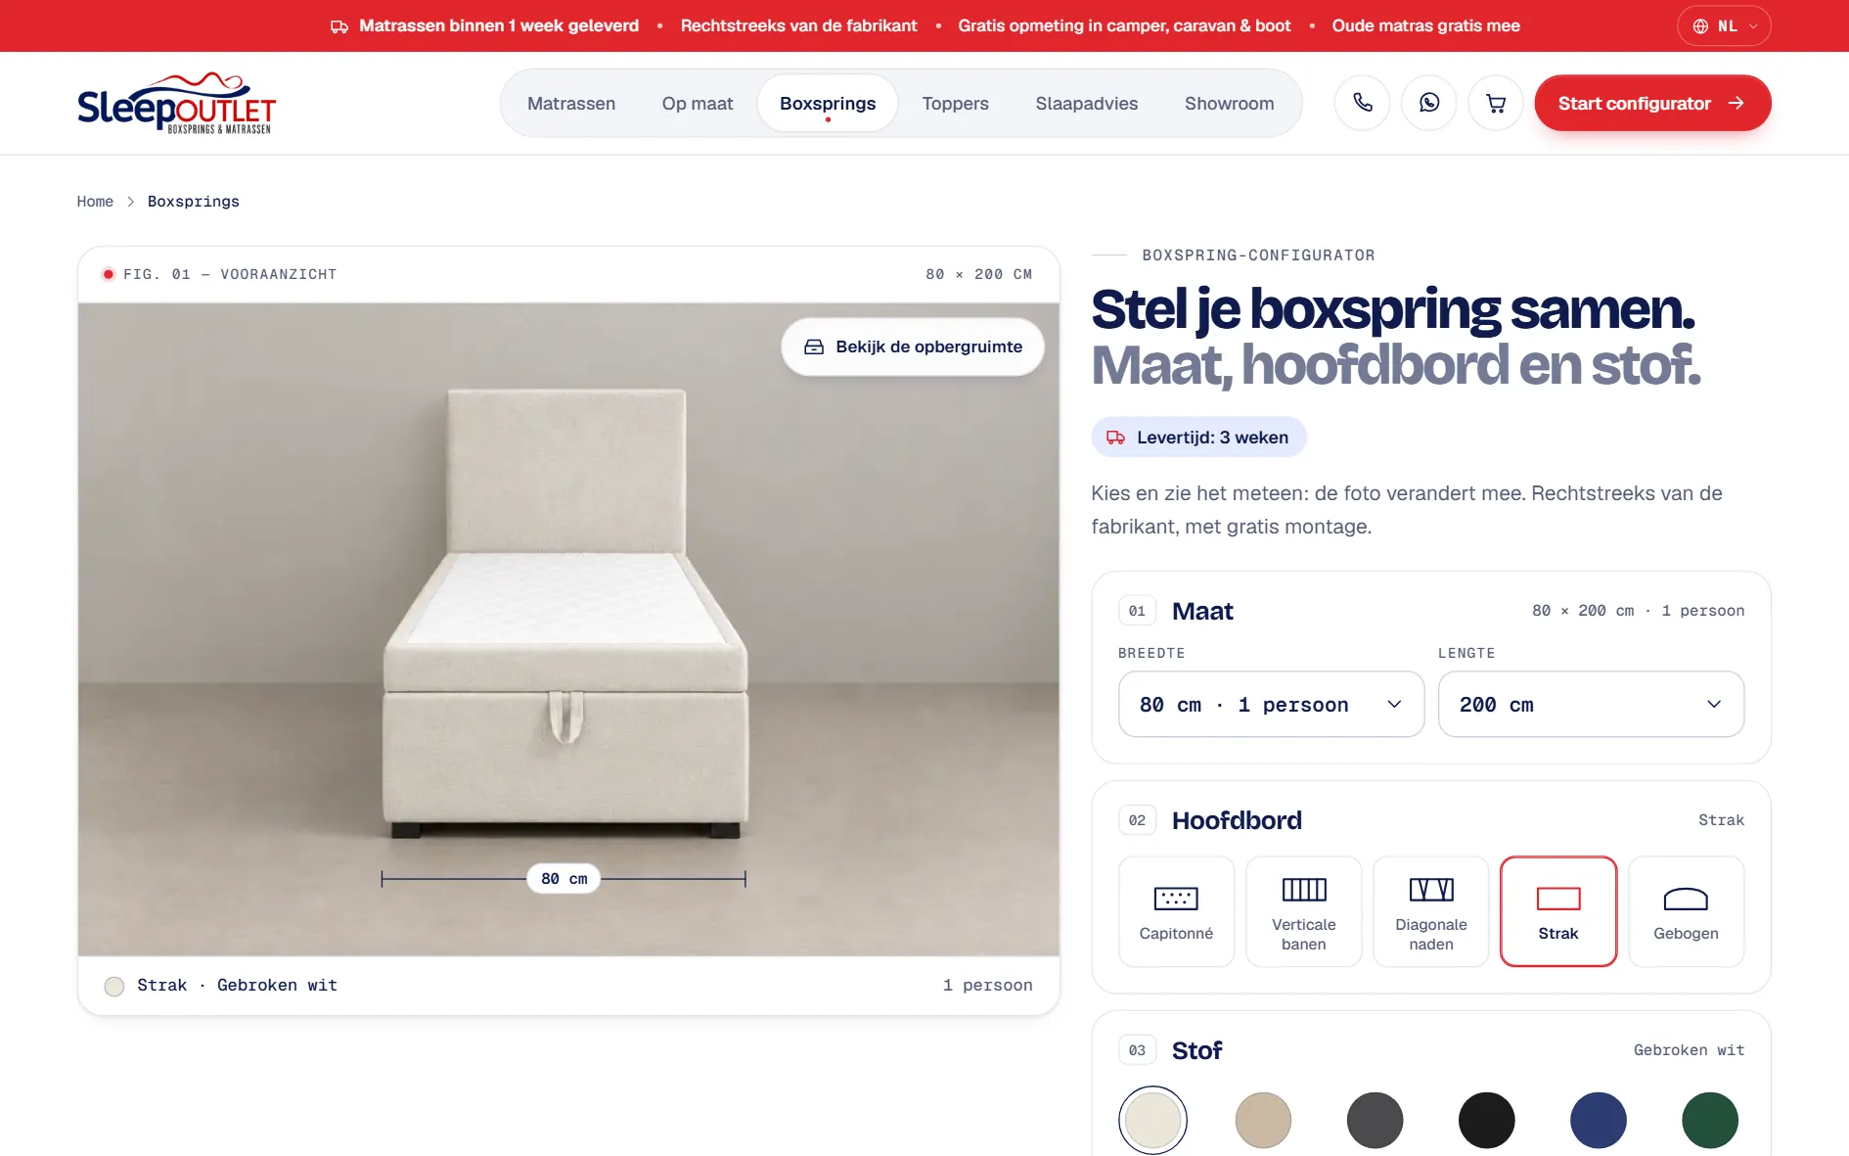Select the Strak headboard option
1849x1156 pixels.
tap(1557, 911)
